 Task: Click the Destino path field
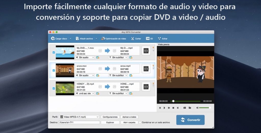tap(79, 122)
